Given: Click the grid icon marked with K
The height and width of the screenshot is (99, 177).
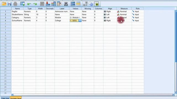Looking at the screenshot, I should click(59, 4).
